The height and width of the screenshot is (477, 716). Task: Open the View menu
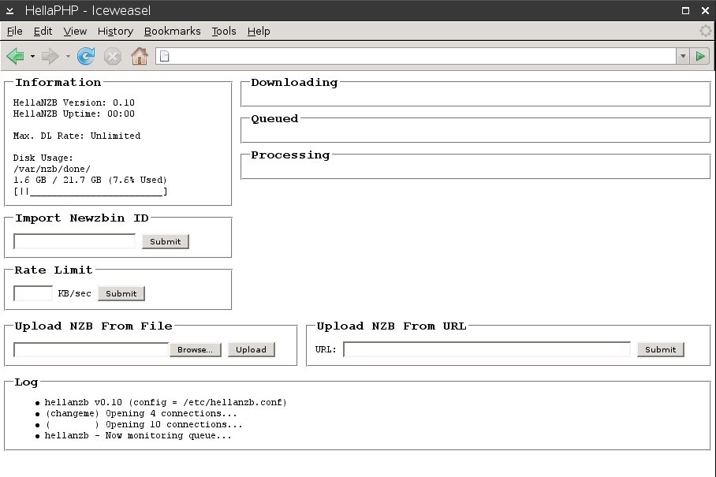click(x=75, y=31)
